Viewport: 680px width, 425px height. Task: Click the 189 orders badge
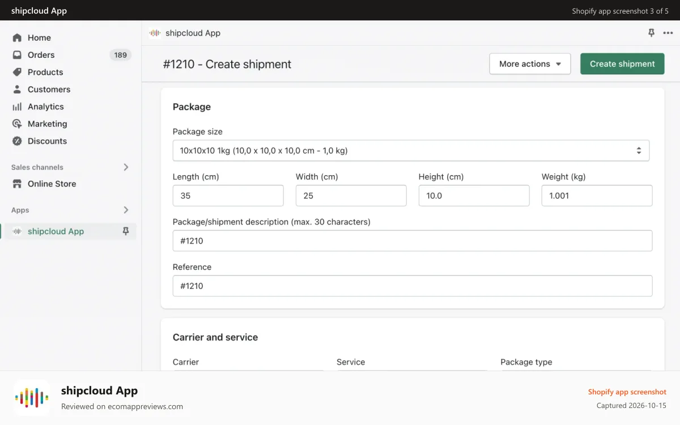pos(120,55)
